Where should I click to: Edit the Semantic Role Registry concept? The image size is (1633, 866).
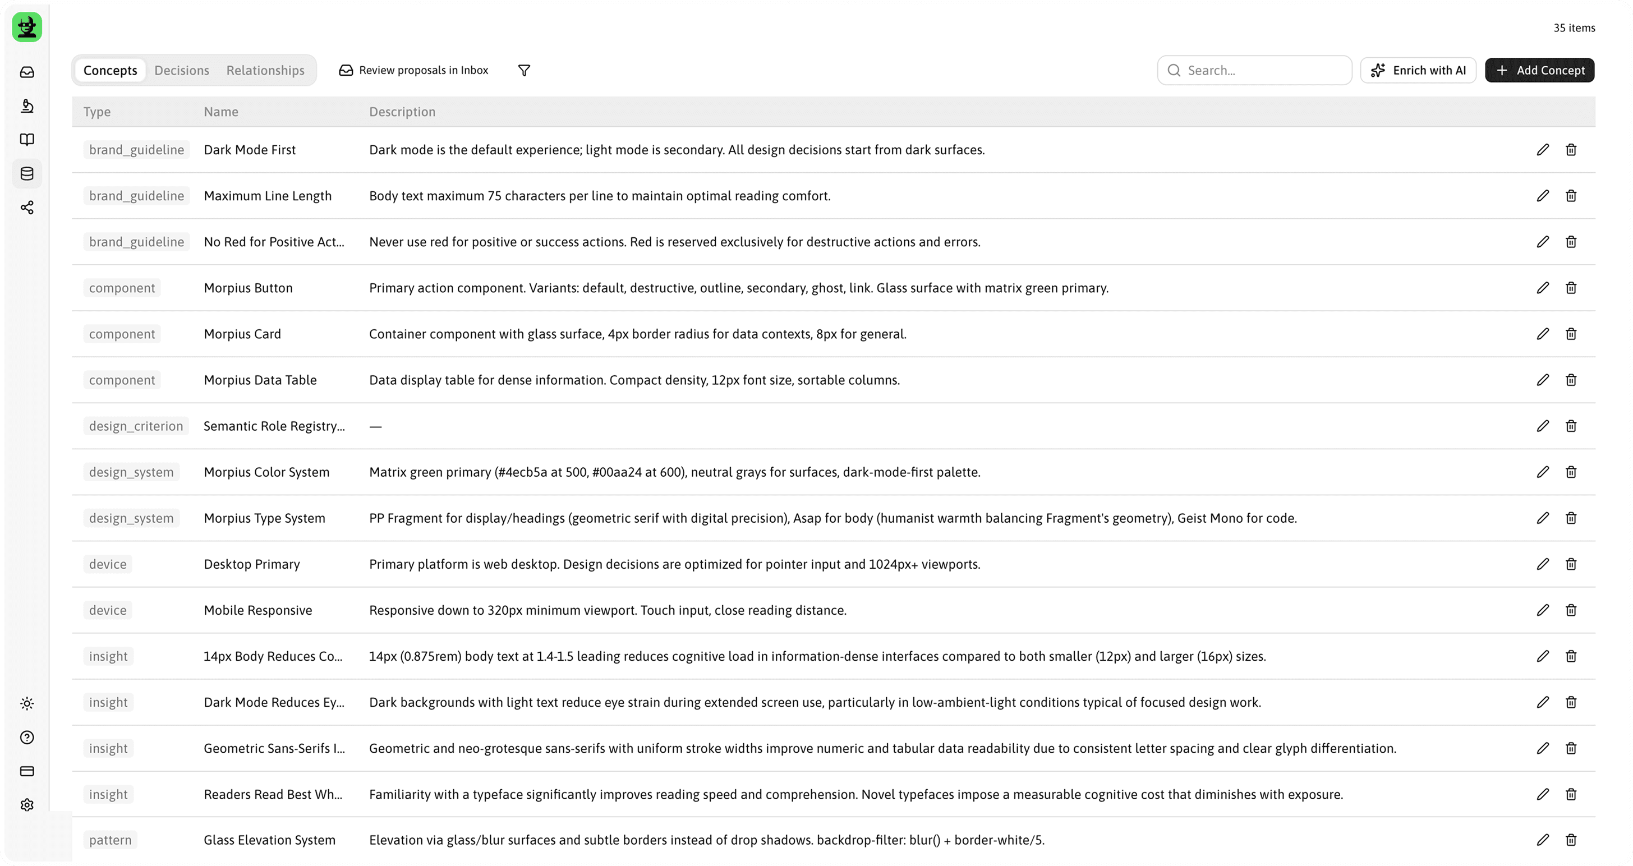point(1543,426)
